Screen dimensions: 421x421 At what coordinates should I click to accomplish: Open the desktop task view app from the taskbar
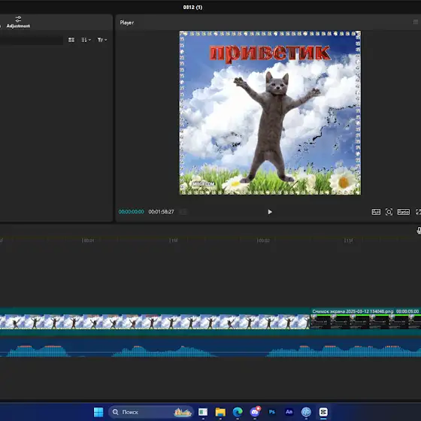203,412
